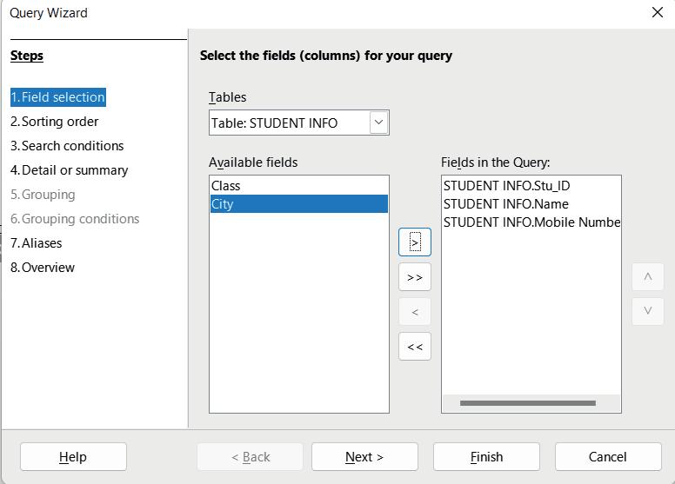
Task: Open Help for the wizard
Action: pyautogui.click(x=73, y=457)
